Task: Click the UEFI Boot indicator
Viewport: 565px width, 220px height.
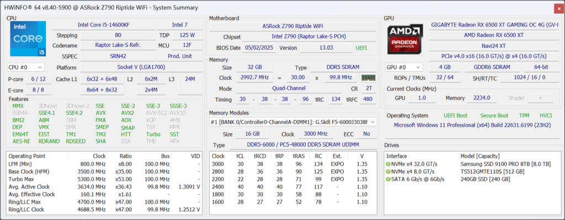Action: (455, 116)
